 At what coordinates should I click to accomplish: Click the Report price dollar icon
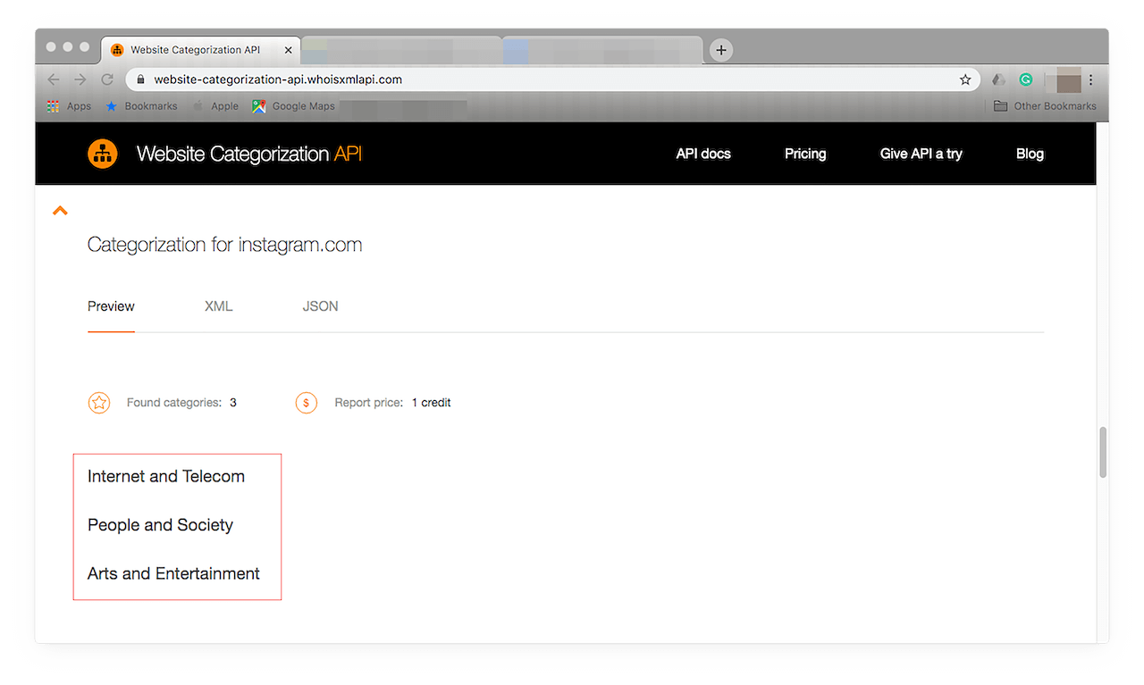307,403
